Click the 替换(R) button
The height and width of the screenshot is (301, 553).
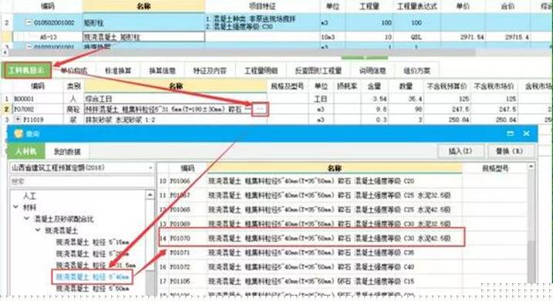[x=510, y=152]
